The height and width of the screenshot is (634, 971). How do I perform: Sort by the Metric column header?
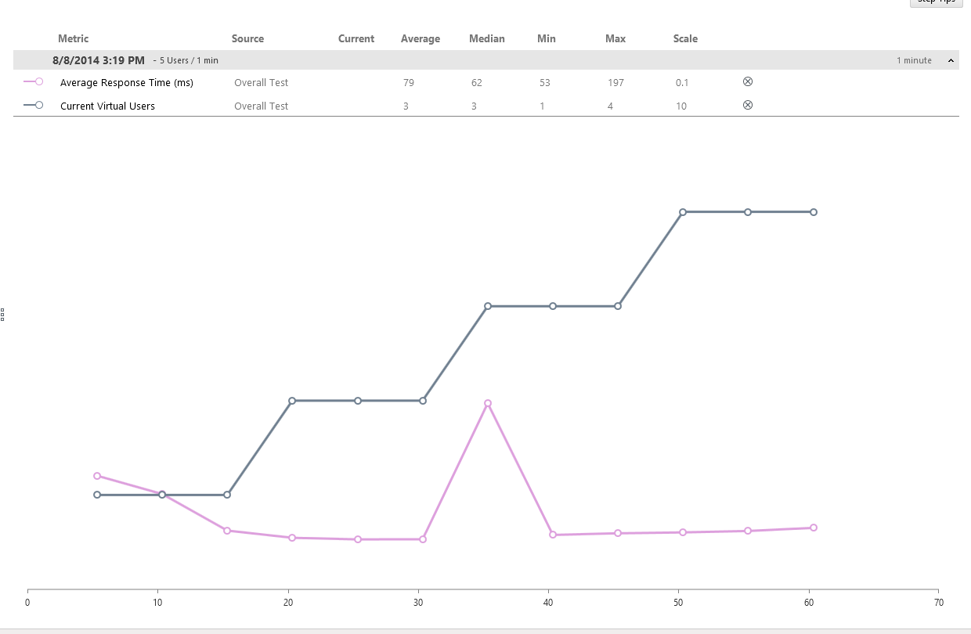(74, 38)
